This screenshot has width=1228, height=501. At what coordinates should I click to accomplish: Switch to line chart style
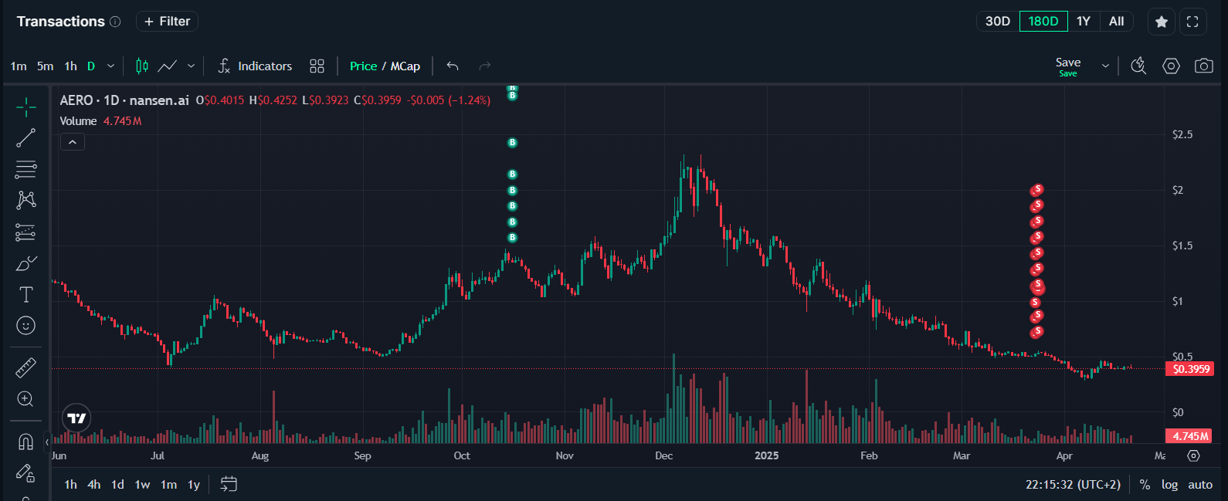coord(168,66)
